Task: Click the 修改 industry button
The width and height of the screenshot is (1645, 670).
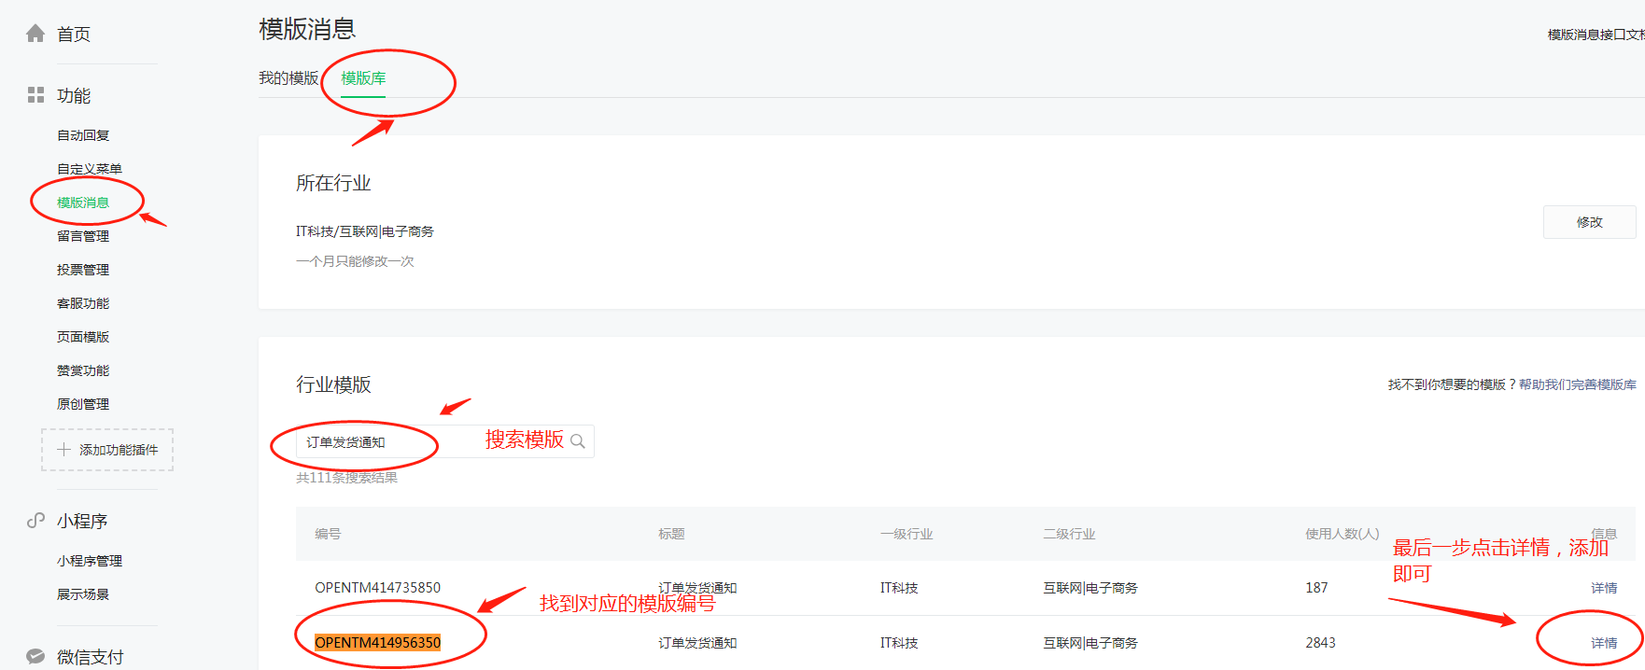Action: pyautogui.click(x=1589, y=222)
